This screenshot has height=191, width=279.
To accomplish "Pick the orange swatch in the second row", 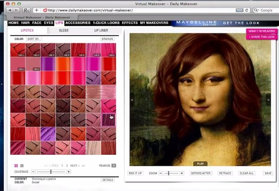I will 63,64.
